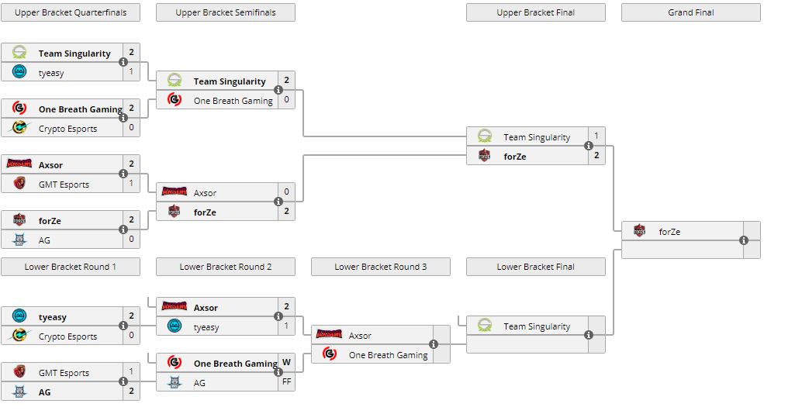
Task: Open match info for One Breath Gaming vs Crypto Esports
Action: 123,119
